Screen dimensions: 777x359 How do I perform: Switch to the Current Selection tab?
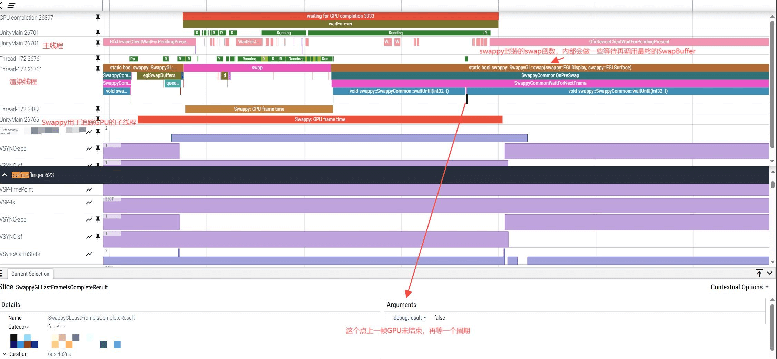[30, 274]
